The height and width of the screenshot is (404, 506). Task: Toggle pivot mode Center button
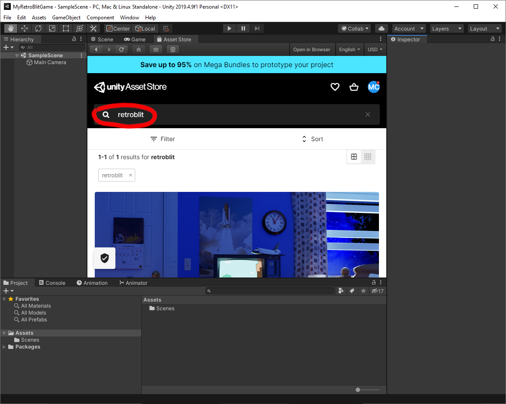118,28
